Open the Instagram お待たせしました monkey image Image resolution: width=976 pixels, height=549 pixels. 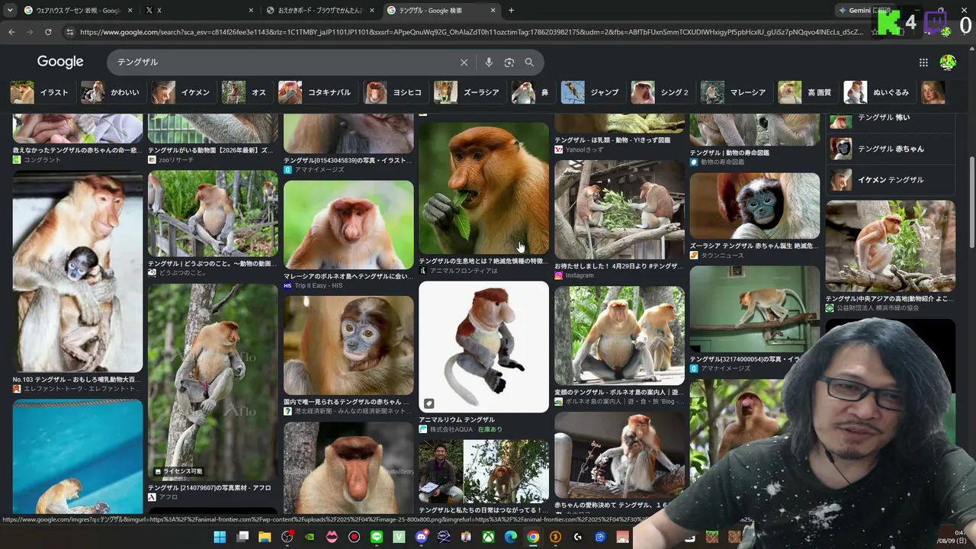point(619,210)
